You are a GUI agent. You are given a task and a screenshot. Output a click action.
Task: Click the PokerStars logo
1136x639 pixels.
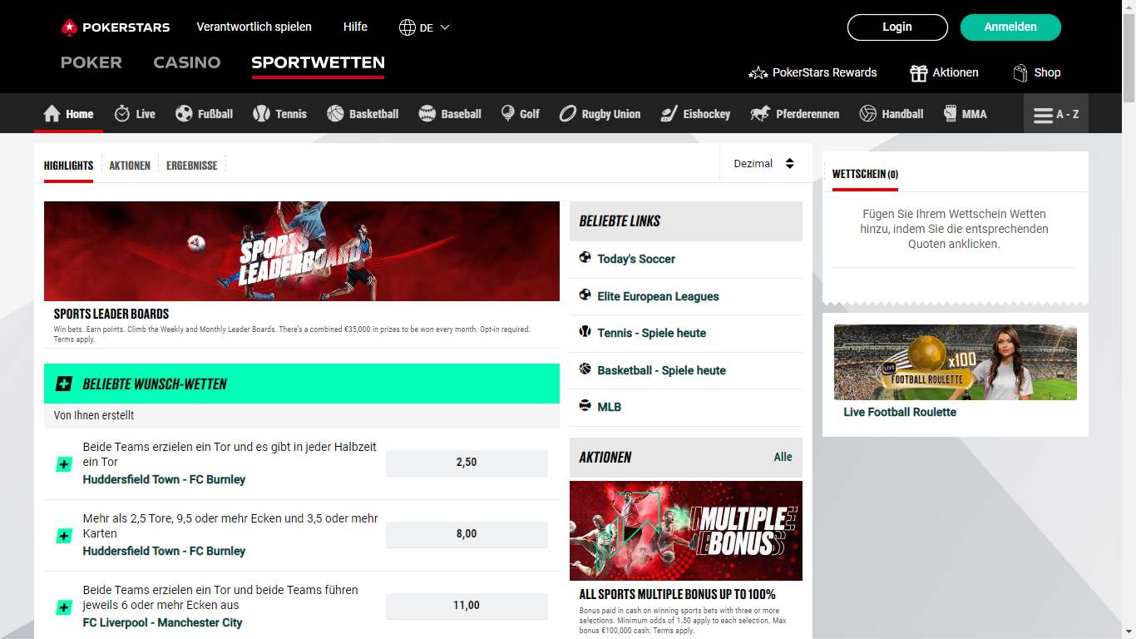tap(116, 27)
